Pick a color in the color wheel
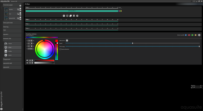203x111 pixels. (x=45, y=49)
